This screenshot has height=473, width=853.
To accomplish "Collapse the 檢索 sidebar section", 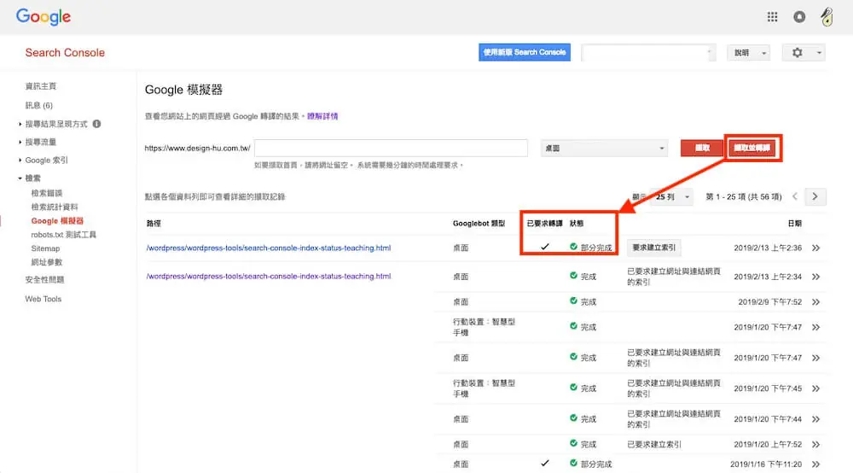I will (x=20, y=178).
